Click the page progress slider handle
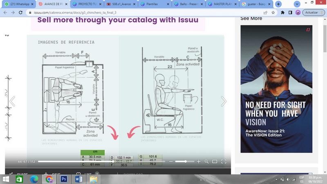The width and height of the screenshot is (327, 184). (x=113, y=162)
